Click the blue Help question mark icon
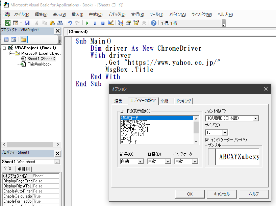276x206 pixels. tap(154, 23)
